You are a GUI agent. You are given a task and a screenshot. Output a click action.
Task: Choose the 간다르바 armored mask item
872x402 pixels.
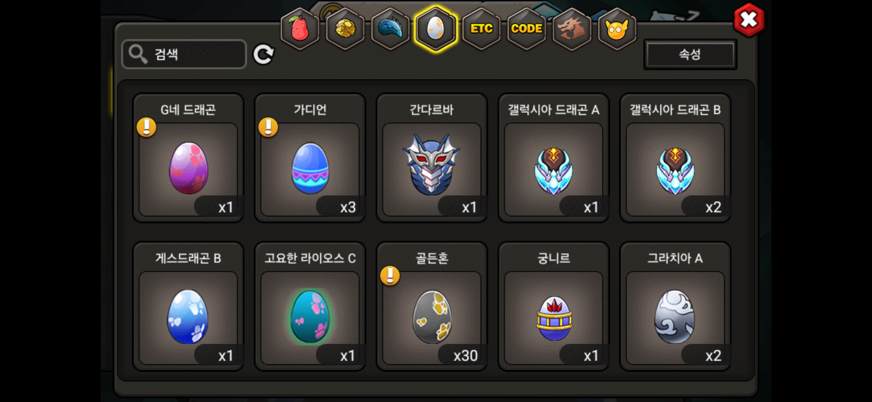(x=432, y=158)
